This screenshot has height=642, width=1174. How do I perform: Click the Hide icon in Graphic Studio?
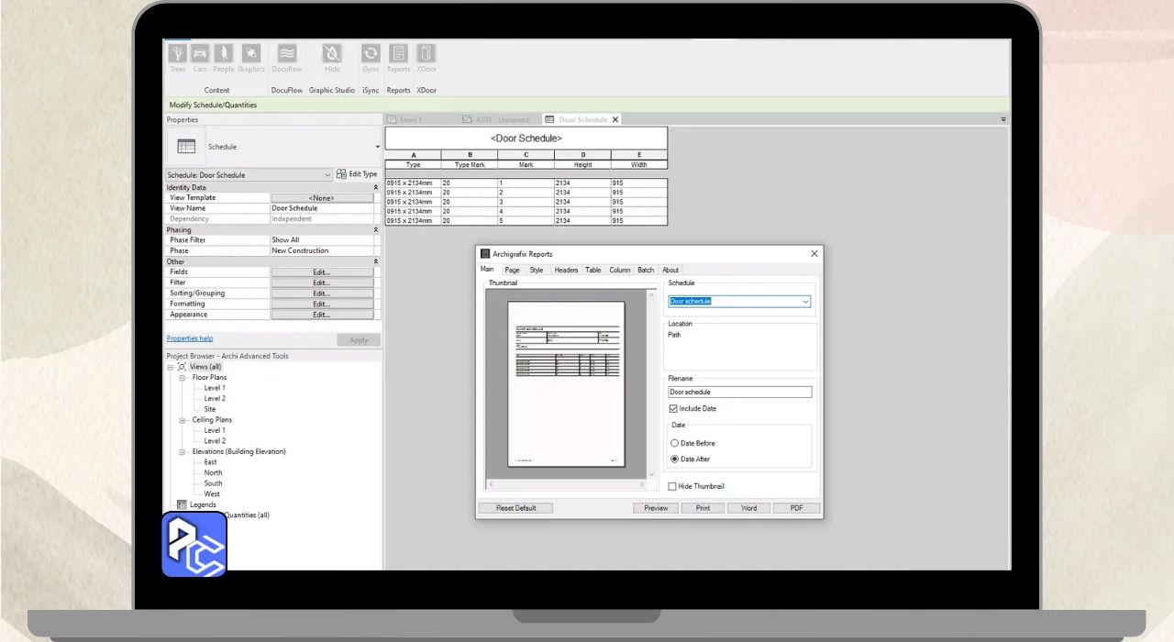point(332,55)
